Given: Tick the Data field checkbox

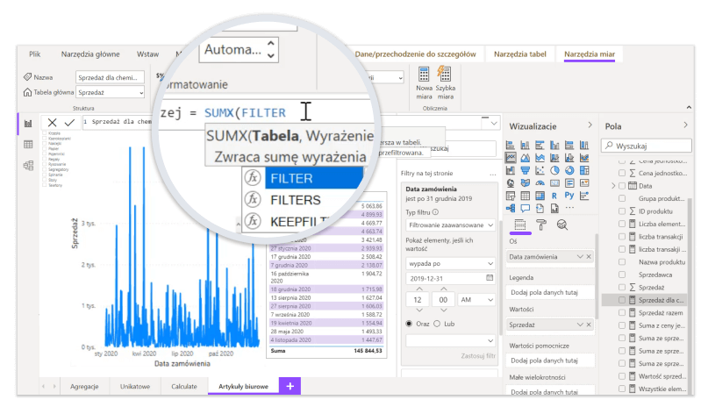Looking at the screenshot, I should [622, 186].
